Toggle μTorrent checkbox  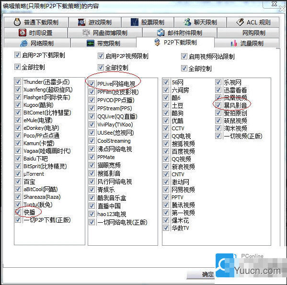click(18, 173)
